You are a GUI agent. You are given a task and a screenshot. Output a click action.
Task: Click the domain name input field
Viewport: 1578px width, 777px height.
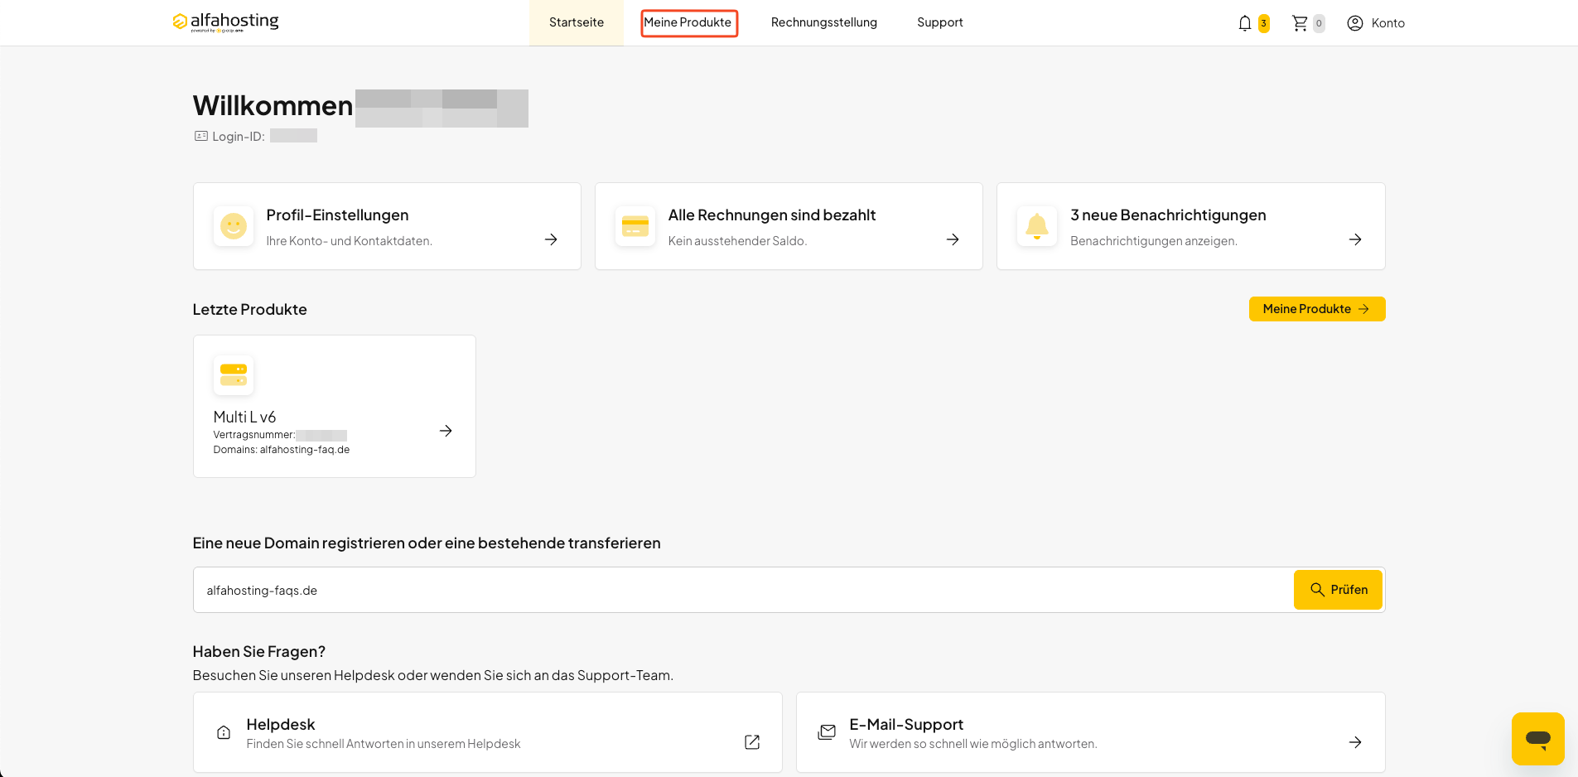pos(743,590)
